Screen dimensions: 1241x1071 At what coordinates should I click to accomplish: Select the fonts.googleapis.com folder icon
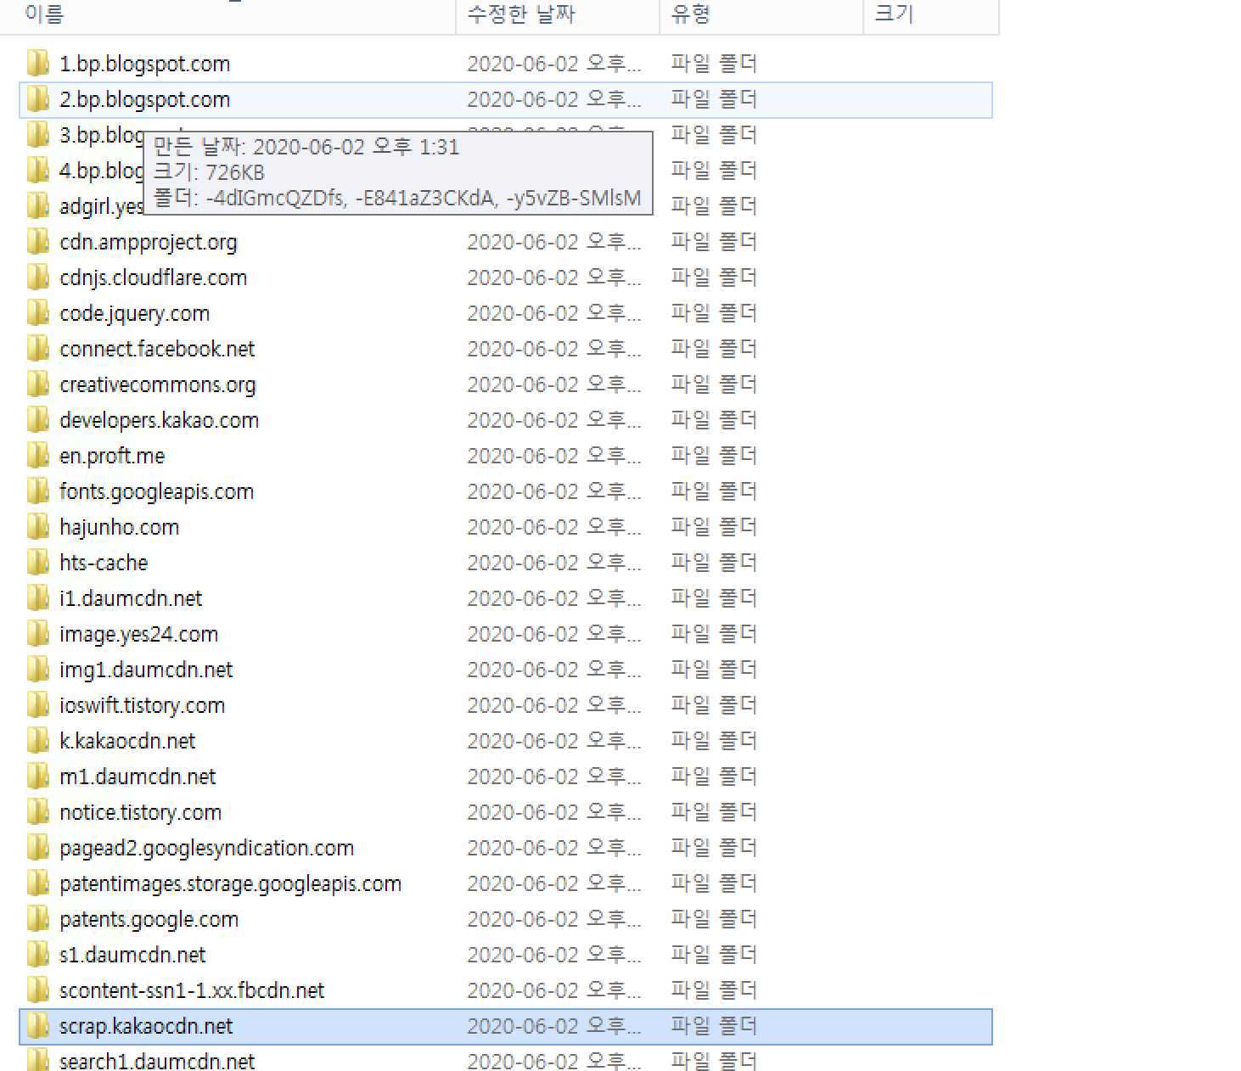37,491
